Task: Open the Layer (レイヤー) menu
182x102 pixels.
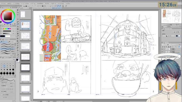Action: tap(33, 3)
